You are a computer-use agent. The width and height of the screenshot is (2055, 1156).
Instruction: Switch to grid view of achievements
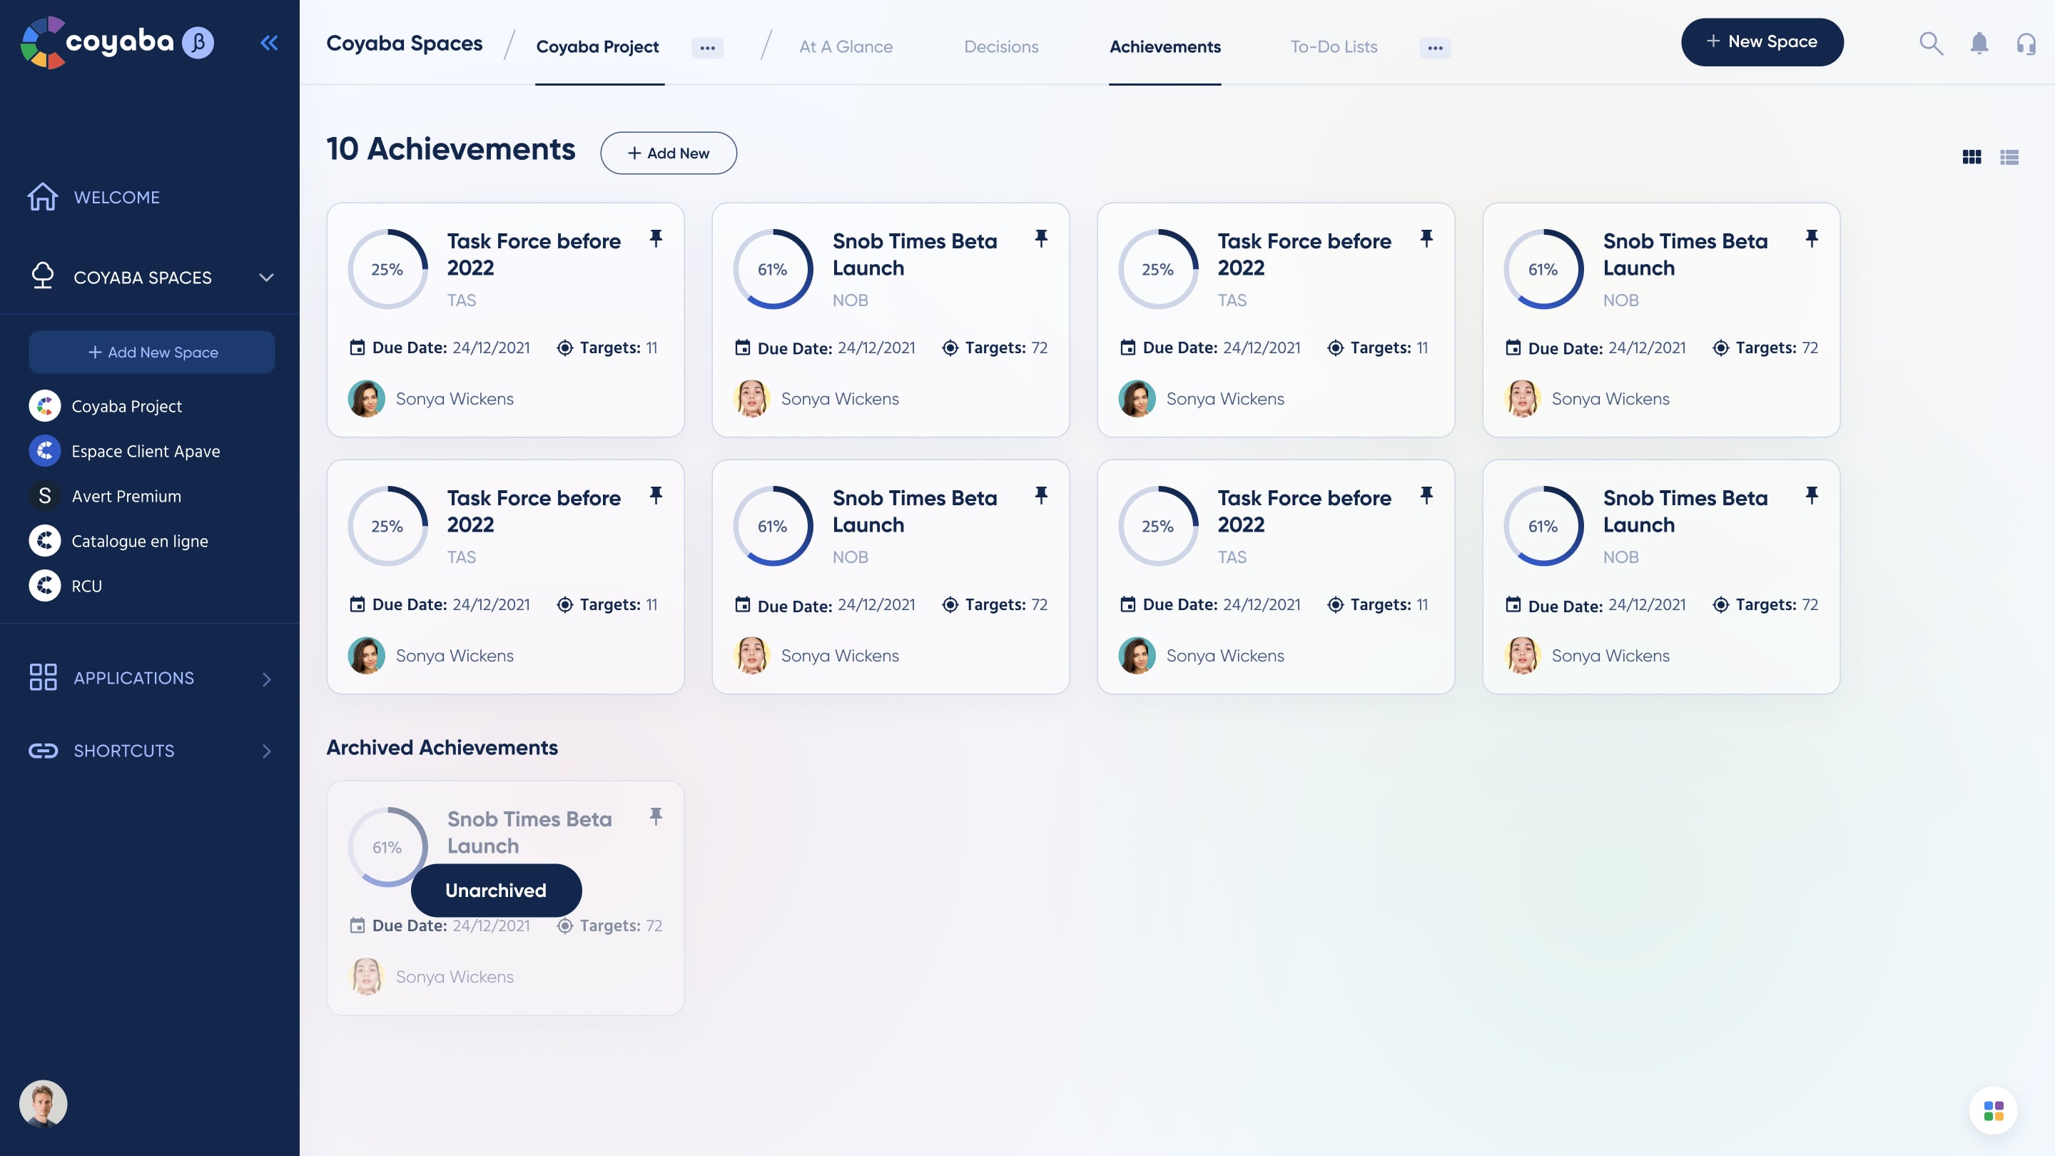(x=1972, y=157)
